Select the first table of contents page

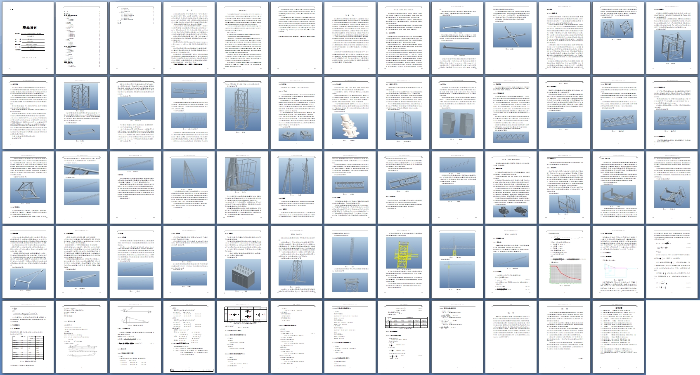[x=82, y=38]
